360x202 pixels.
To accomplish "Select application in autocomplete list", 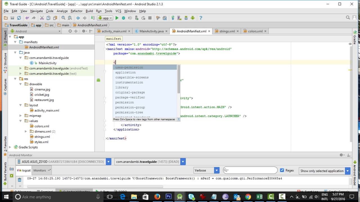I will coord(145,72).
